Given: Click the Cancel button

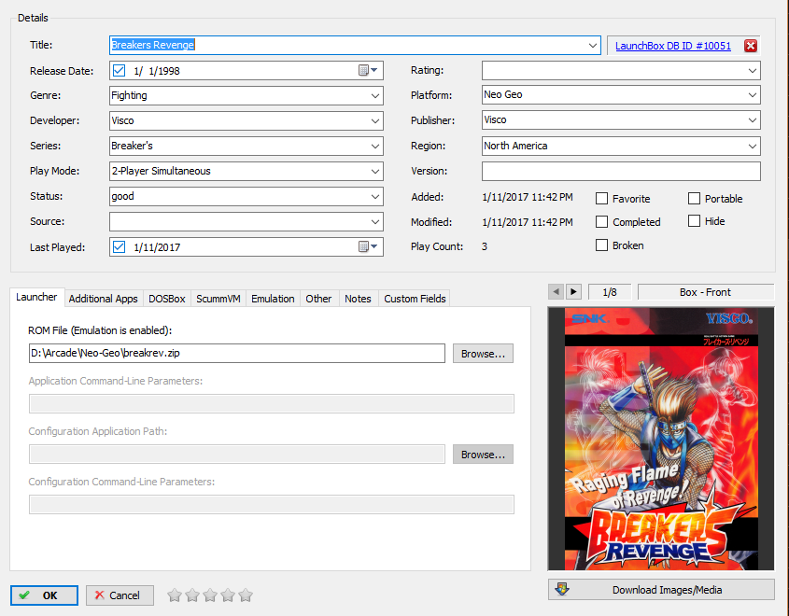Looking at the screenshot, I should coord(120,595).
